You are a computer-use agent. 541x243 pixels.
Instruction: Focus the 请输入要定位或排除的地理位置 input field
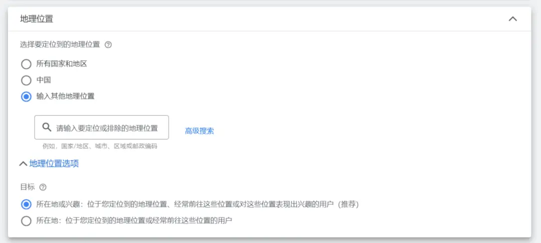point(107,128)
